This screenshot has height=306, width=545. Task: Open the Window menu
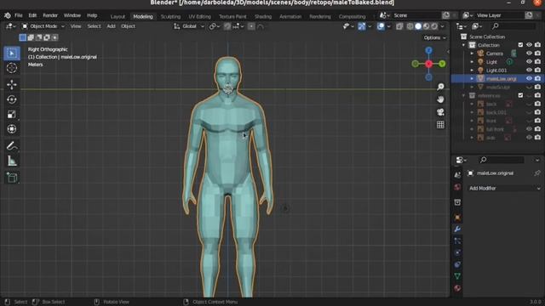pos(72,15)
